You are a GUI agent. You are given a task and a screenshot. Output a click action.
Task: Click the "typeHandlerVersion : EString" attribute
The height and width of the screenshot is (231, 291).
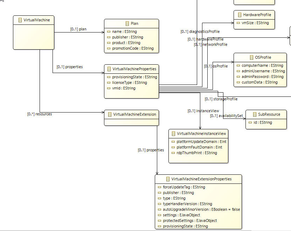pos(187,204)
